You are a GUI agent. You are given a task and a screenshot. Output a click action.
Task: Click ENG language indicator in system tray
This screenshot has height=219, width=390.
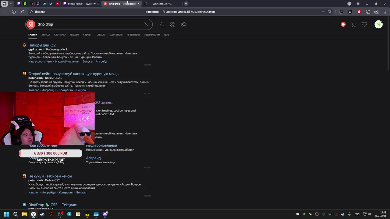coord(357,214)
